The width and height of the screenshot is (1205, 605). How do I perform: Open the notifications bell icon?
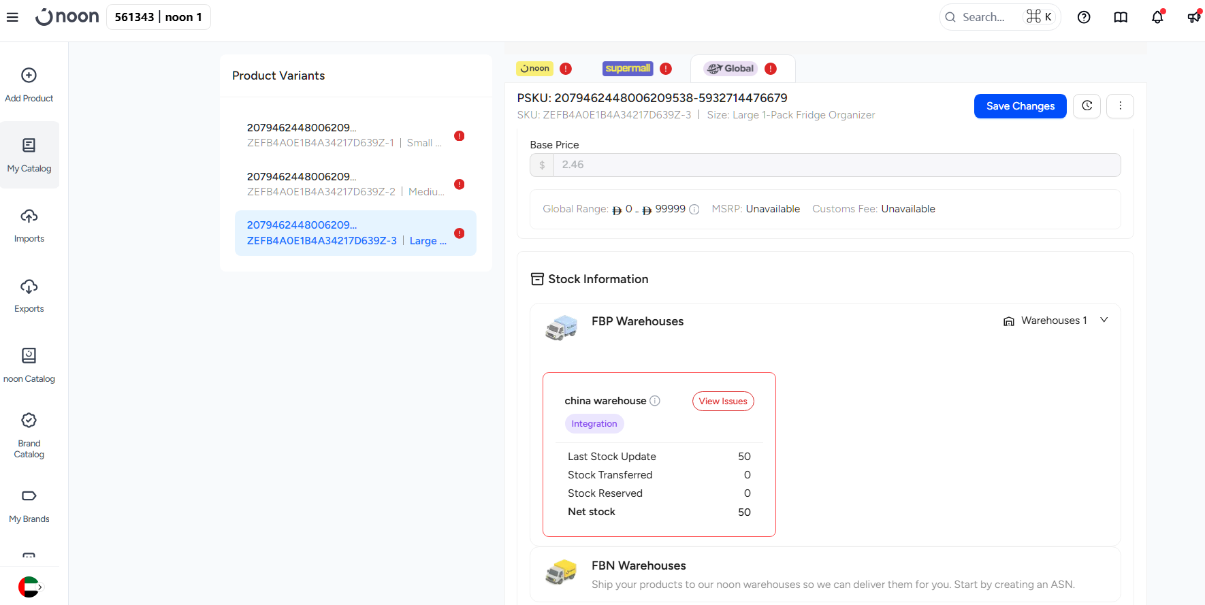click(x=1157, y=17)
